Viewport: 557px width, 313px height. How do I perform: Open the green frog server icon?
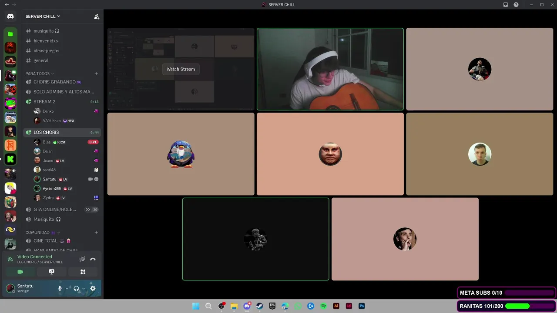coord(10,103)
